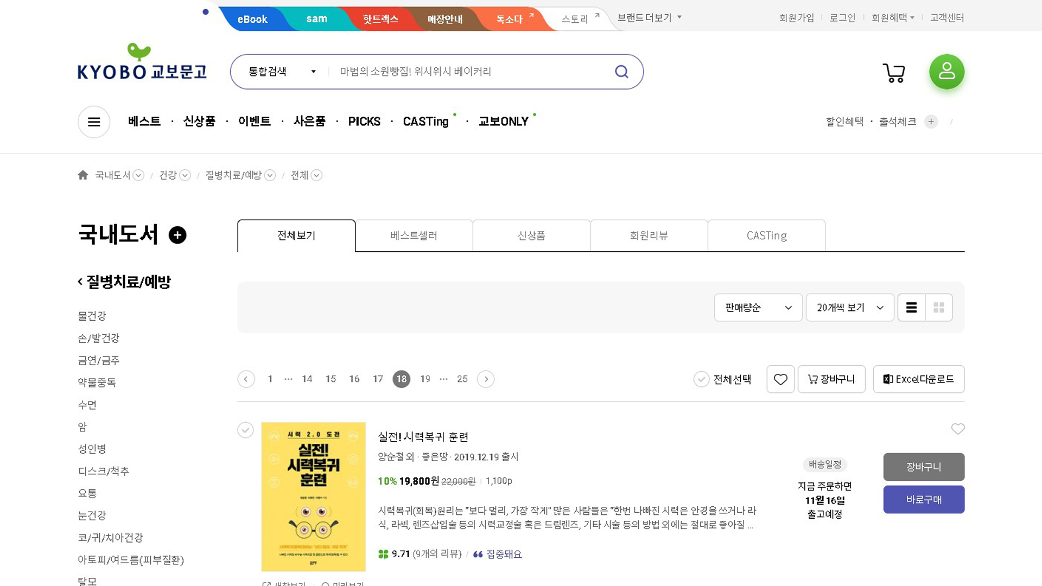This screenshot has width=1042, height=586.
Task: Switch to list view layout
Action: 912,308
